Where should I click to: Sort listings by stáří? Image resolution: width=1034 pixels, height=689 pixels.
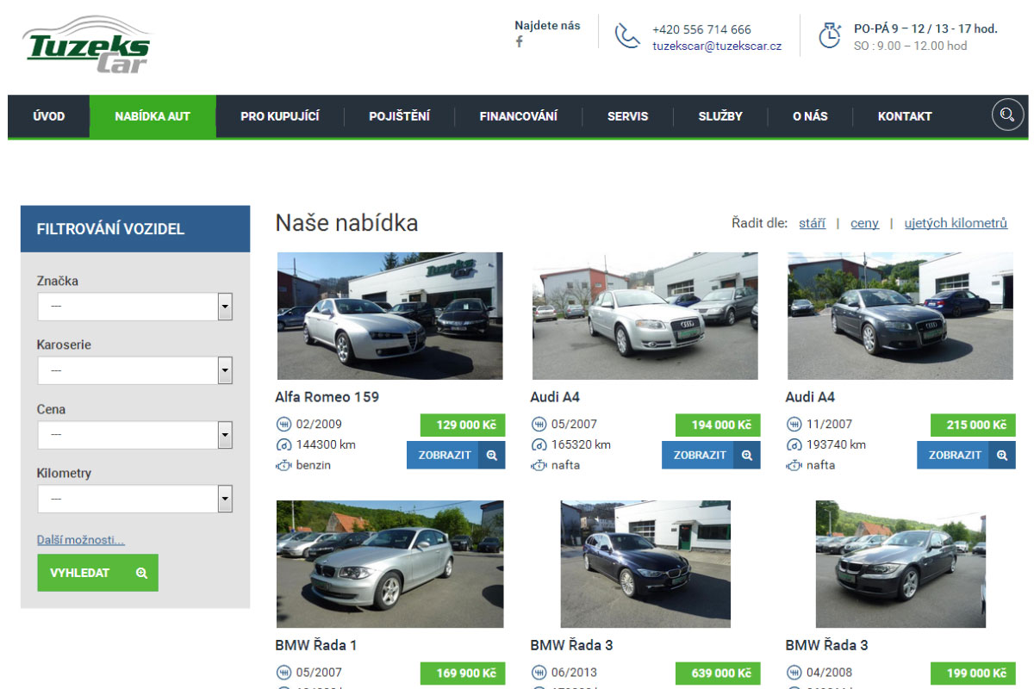tap(812, 223)
